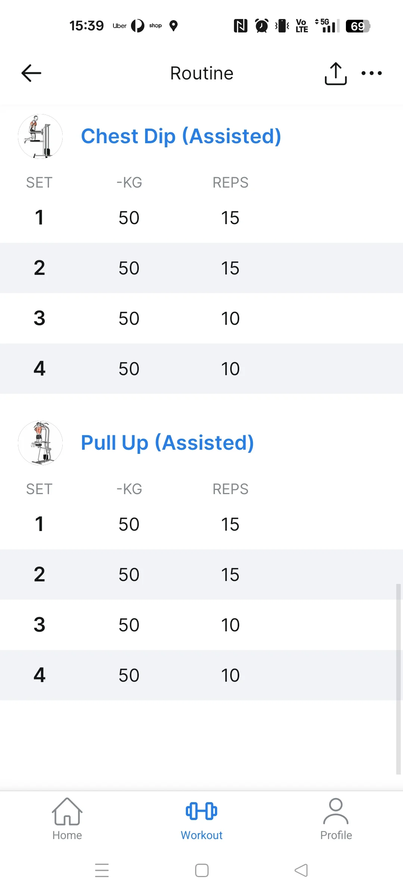Tap the back arrow icon
The image size is (403, 895).
[31, 73]
